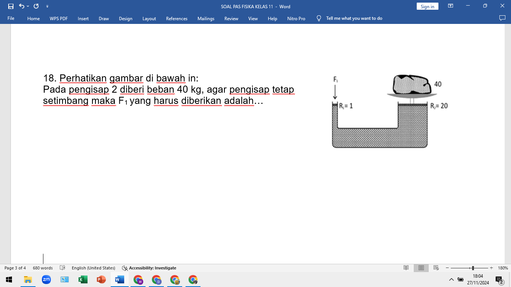Open the WPS PDF tab
Screen dimensions: 511x287
[x=59, y=18]
